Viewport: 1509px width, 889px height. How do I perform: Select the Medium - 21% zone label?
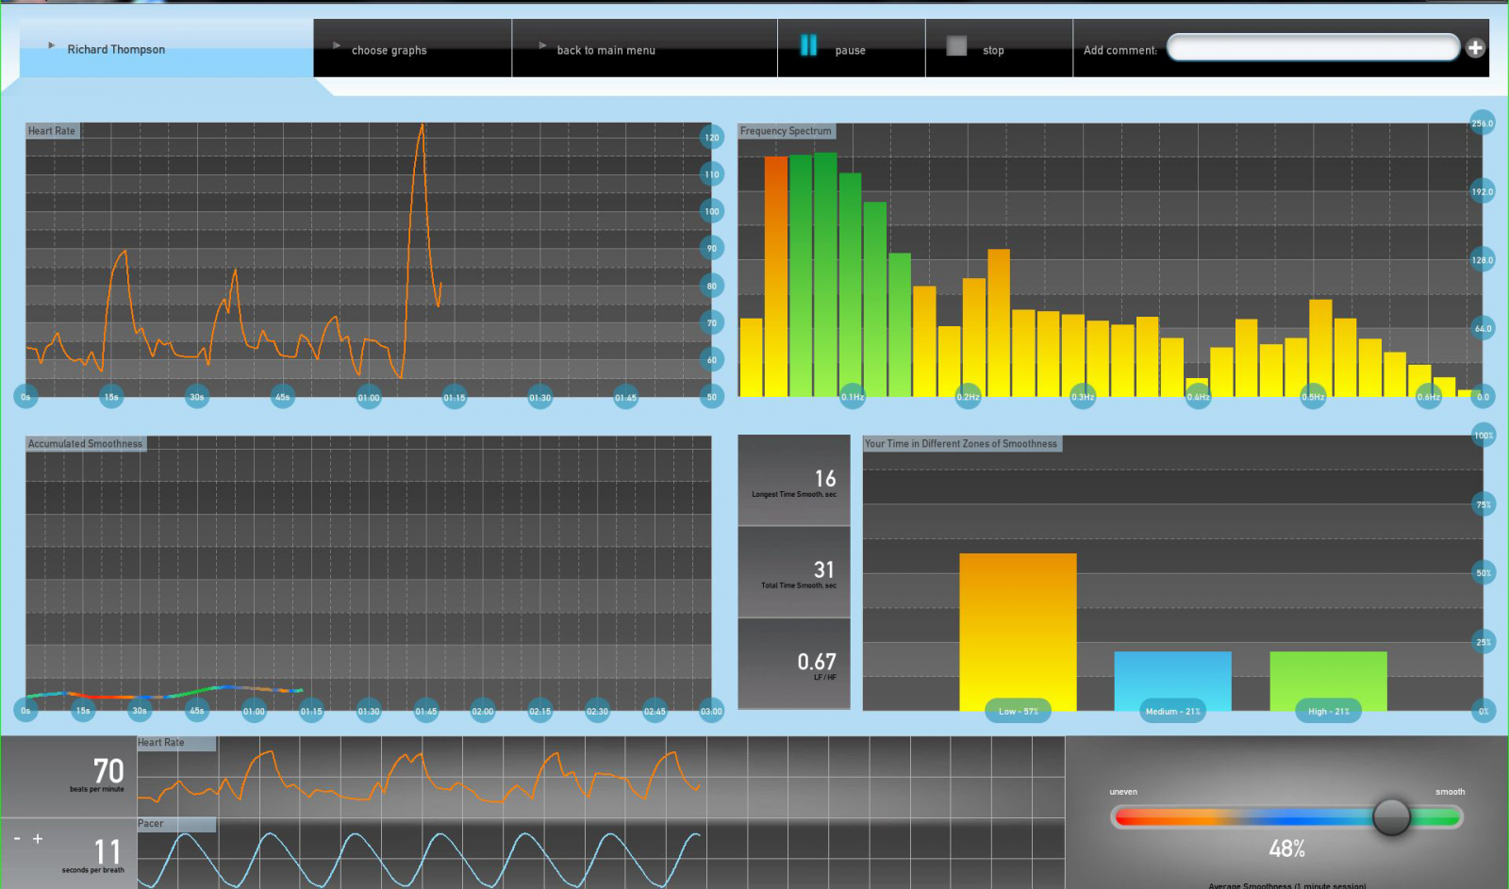pyautogui.click(x=1172, y=711)
